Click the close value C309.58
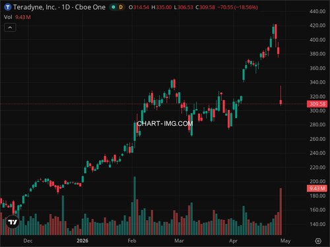Image resolution: width=330 pixels, height=247 pixels. pyautogui.click(x=205, y=7)
